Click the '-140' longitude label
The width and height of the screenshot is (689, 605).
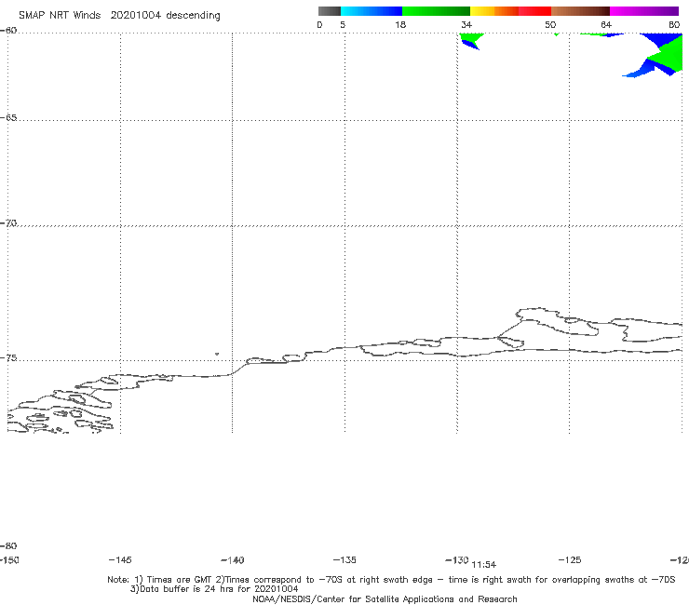[x=233, y=560]
